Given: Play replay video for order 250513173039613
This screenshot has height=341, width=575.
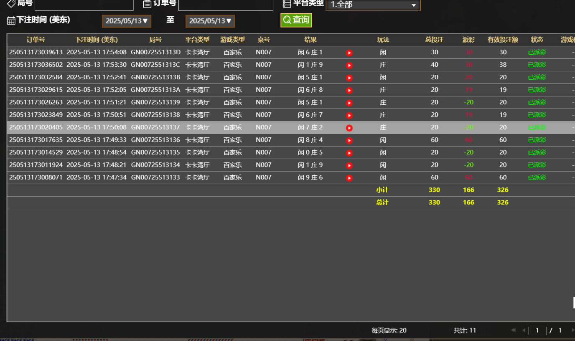Looking at the screenshot, I should (349, 53).
